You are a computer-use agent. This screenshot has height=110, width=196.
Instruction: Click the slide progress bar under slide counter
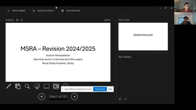coord(58,99)
